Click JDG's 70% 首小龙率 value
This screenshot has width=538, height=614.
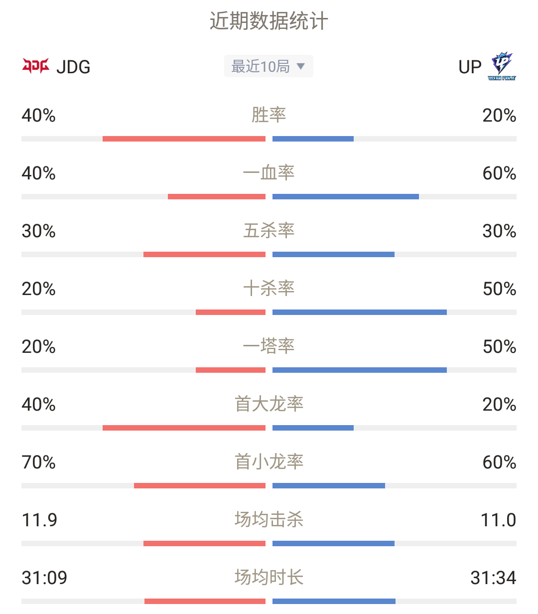39,462
